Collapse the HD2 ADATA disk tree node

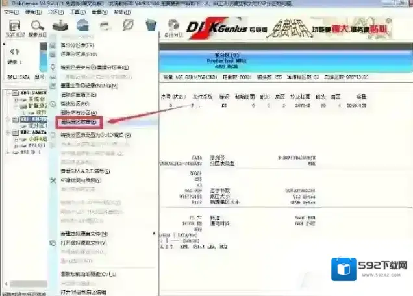7,131
